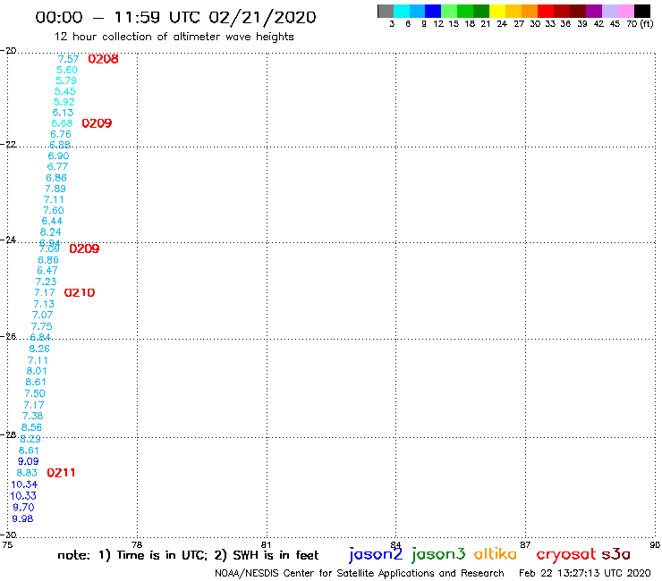Select the 8.26 reading
This screenshot has height=581, width=662.
tap(39, 349)
